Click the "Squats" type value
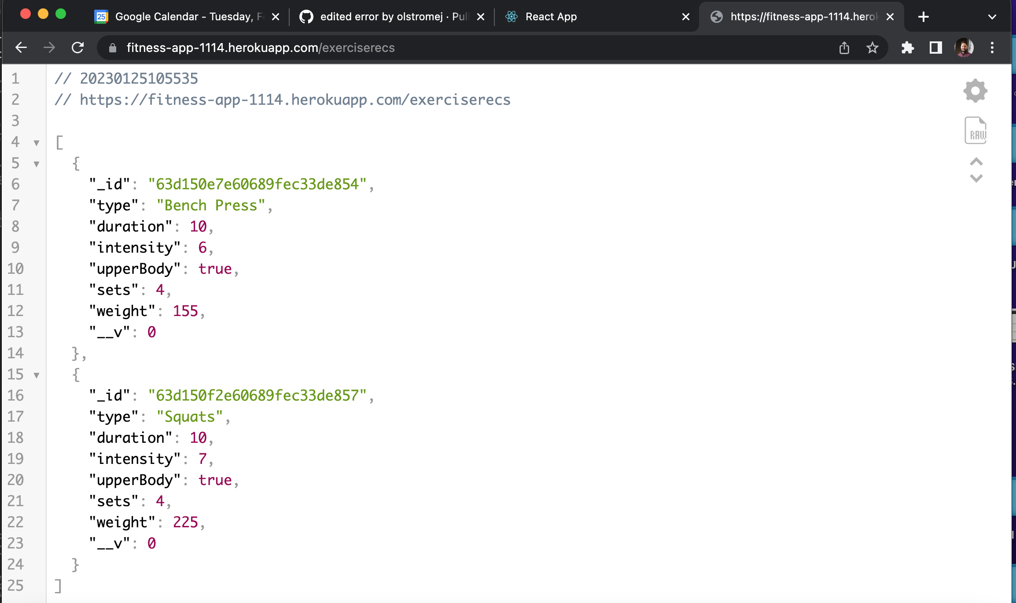The image size is (1016, 603). click(190, 417)
